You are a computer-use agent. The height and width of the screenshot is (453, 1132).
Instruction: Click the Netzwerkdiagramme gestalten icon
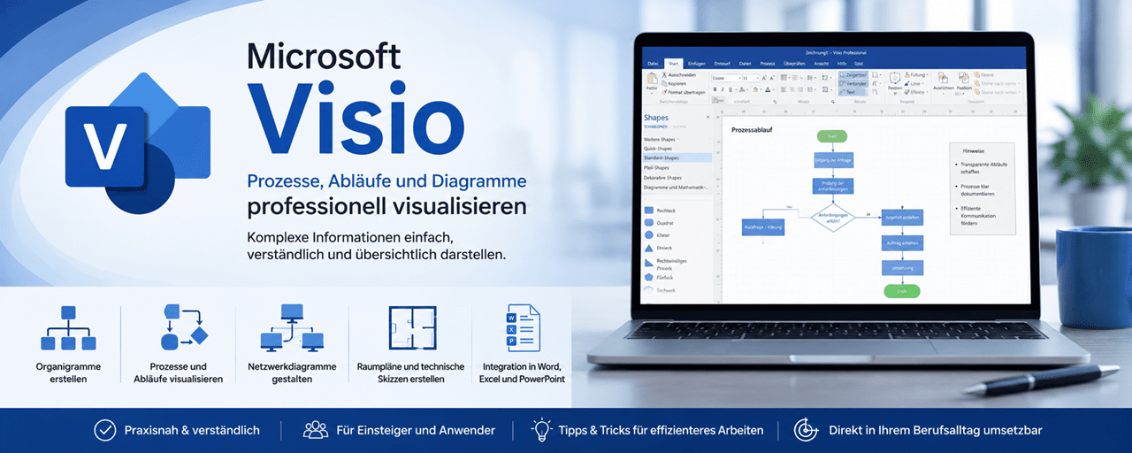[292, 327]
